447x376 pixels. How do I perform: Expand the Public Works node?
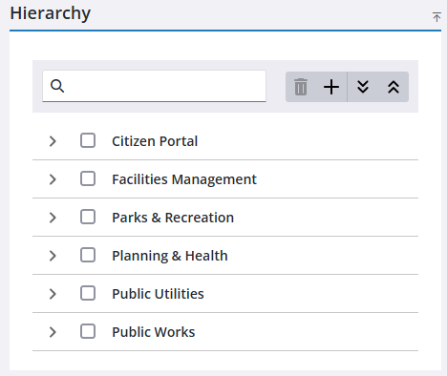click(53, 332)
